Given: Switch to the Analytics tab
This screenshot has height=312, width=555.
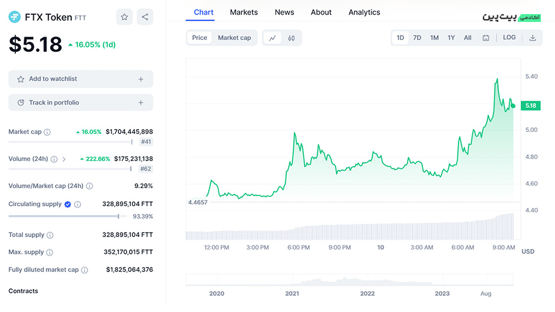Looking at the screenshot, I should 364,12.
